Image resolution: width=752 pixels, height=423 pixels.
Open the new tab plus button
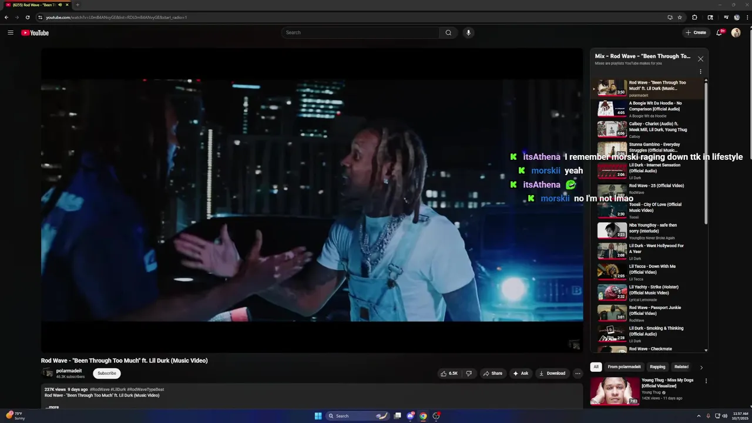click(77, 5)
